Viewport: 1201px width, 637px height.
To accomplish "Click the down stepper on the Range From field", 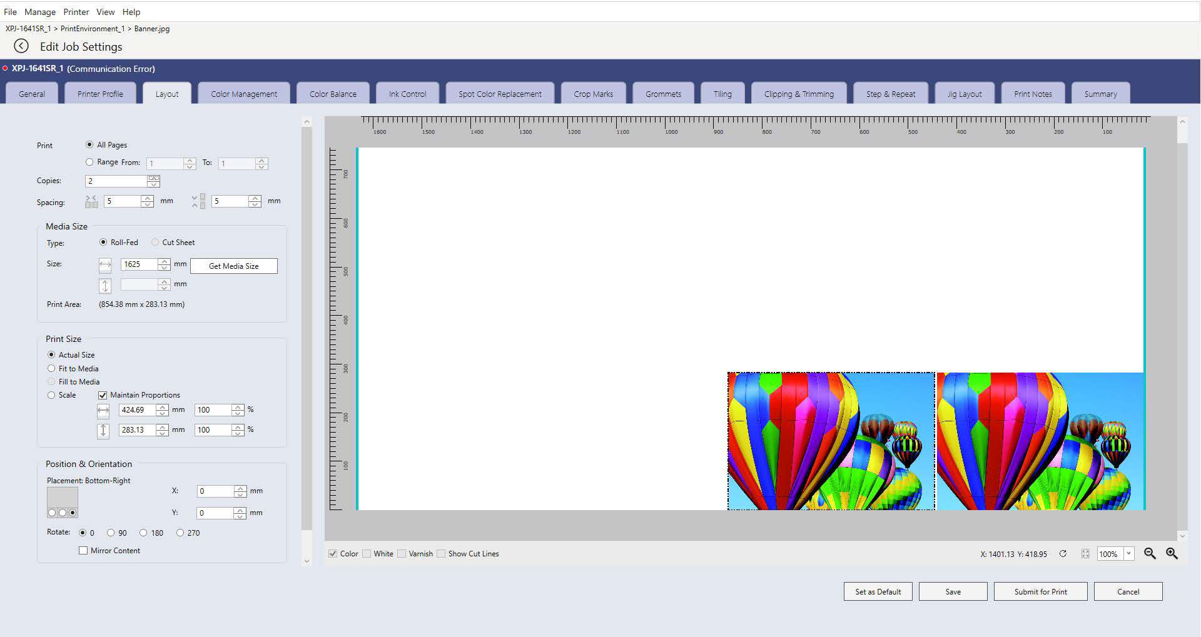I will pyautogui.click(x=189, y=166).
